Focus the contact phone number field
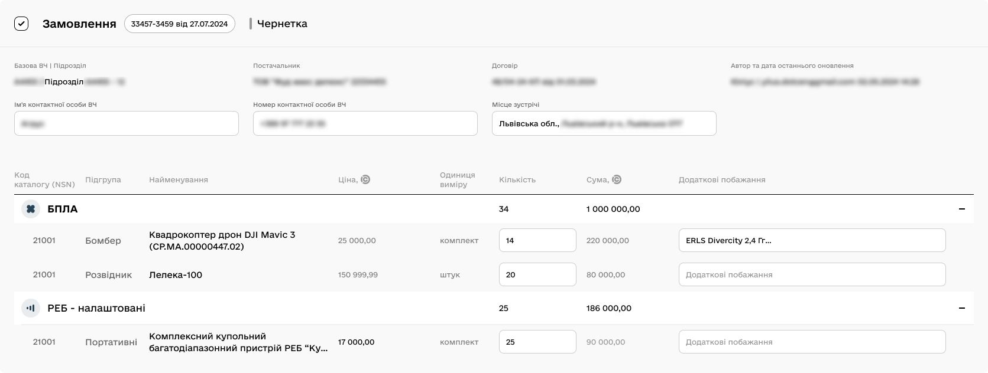988x373 pixels. coord(365,124)
